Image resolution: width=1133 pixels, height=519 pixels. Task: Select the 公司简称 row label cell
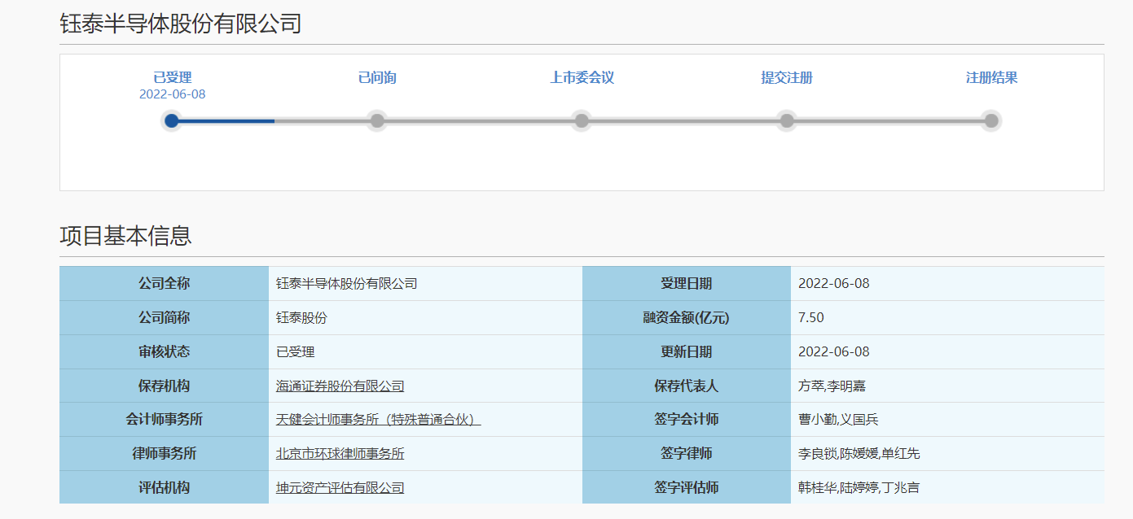tap(162, 317)
